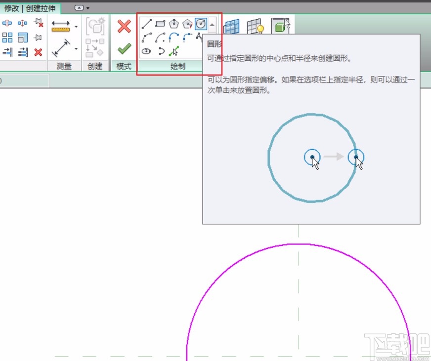
Task: Expand the Draw gallery with its arrow
Action: 213,24
